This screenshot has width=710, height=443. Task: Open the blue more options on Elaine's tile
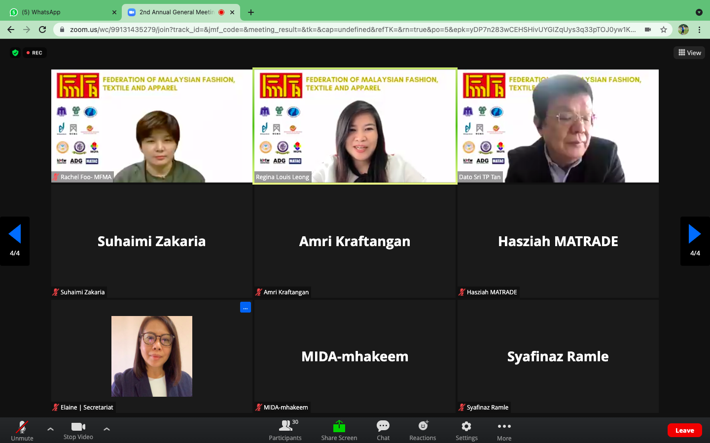point(246,307)
